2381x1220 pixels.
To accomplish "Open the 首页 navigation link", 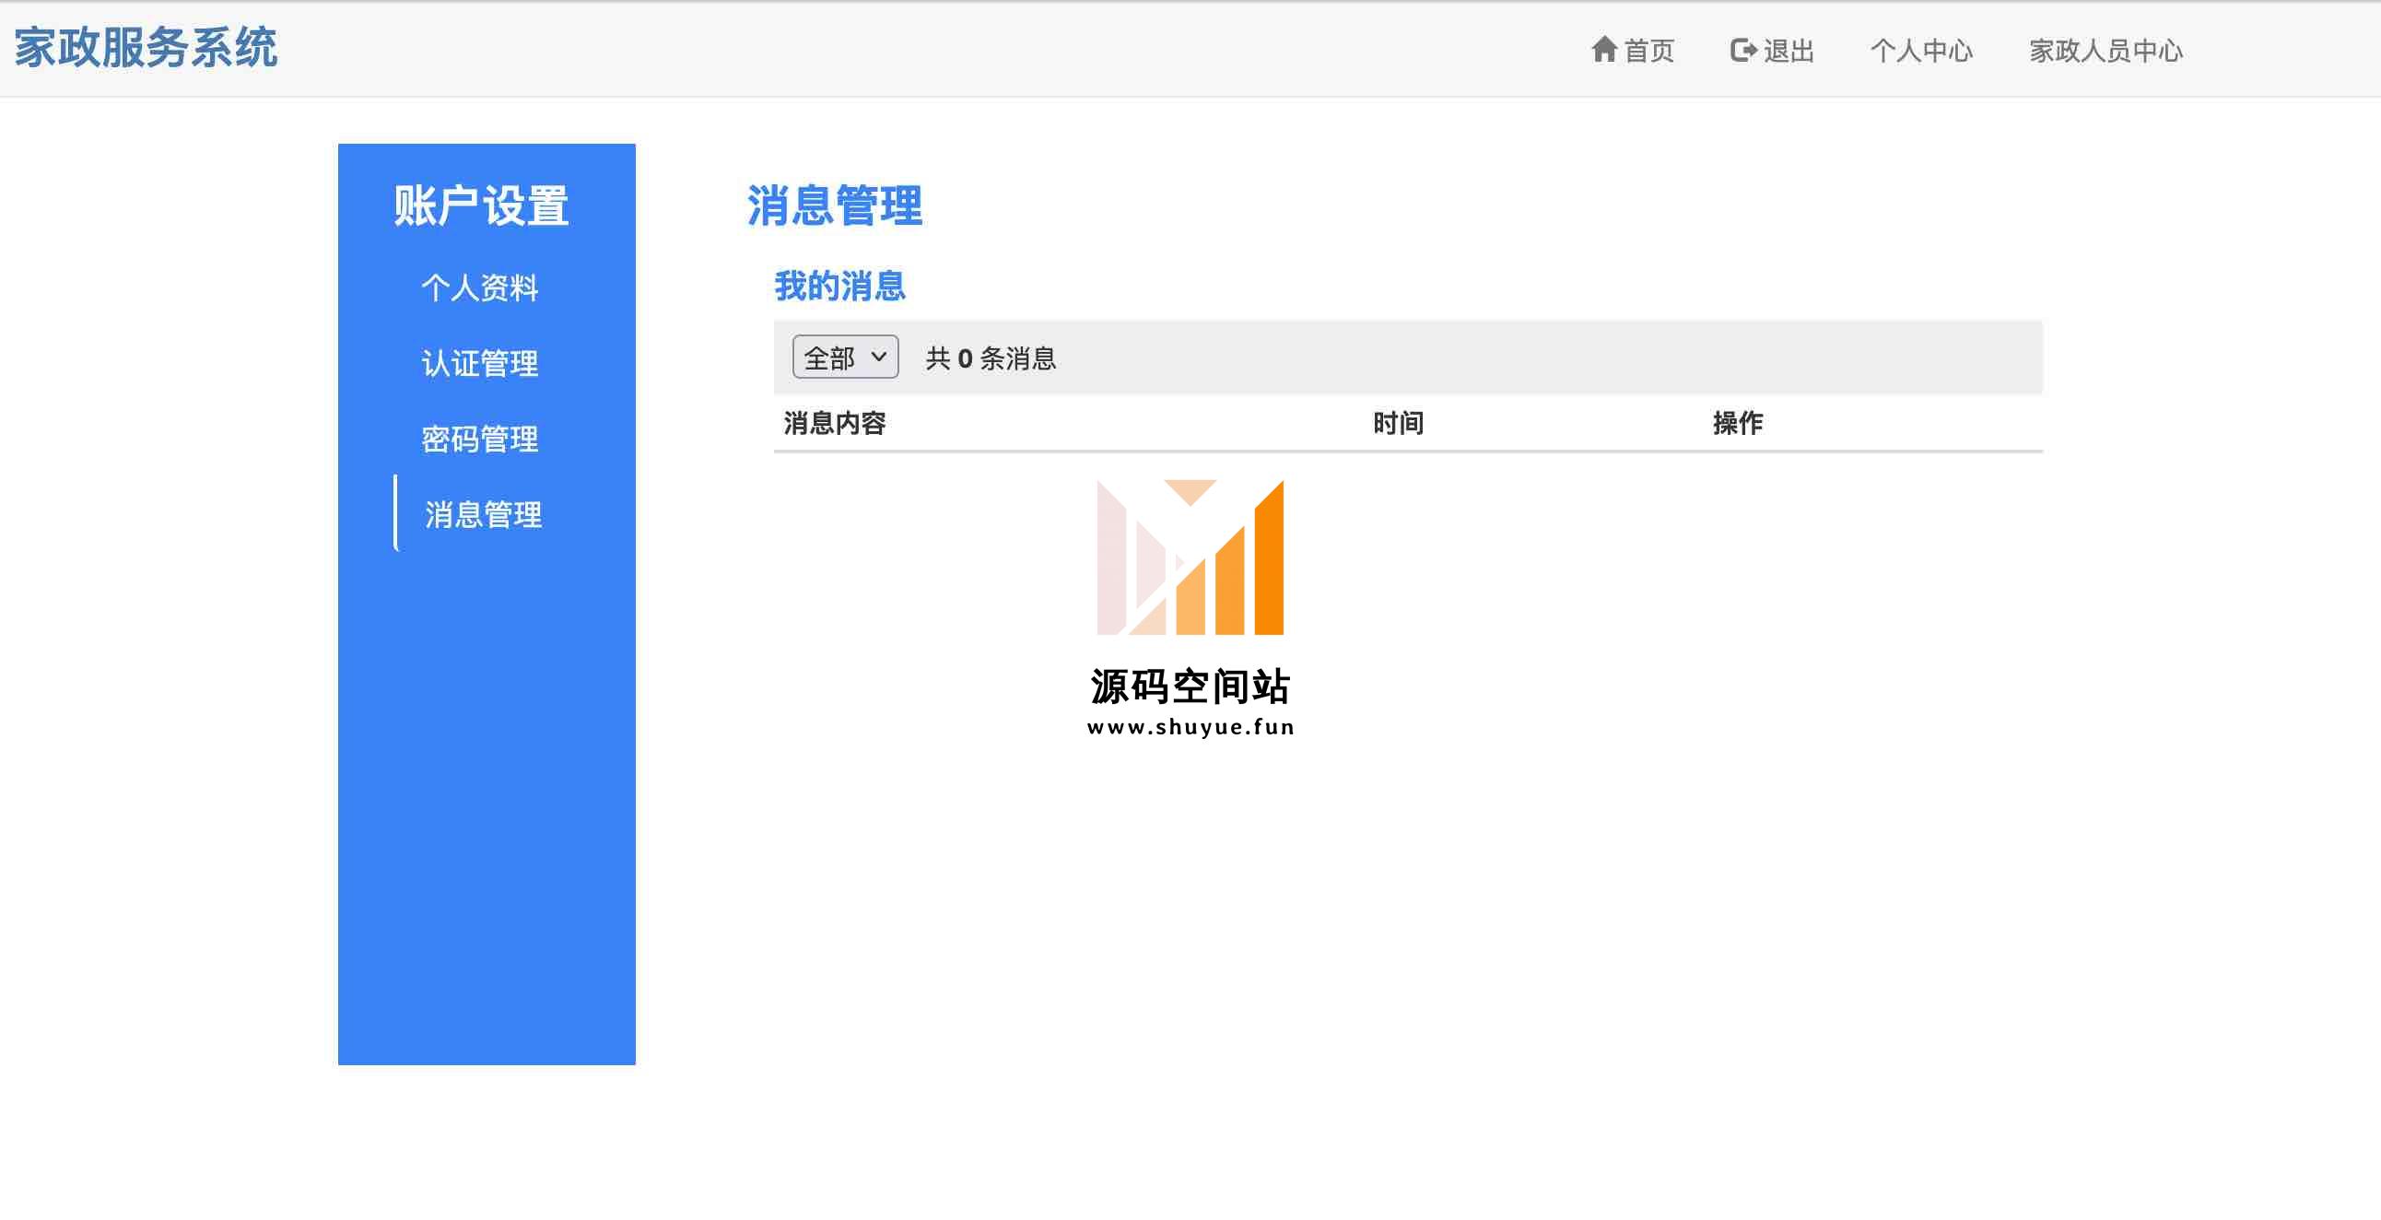I will (x=1632, y=50).
